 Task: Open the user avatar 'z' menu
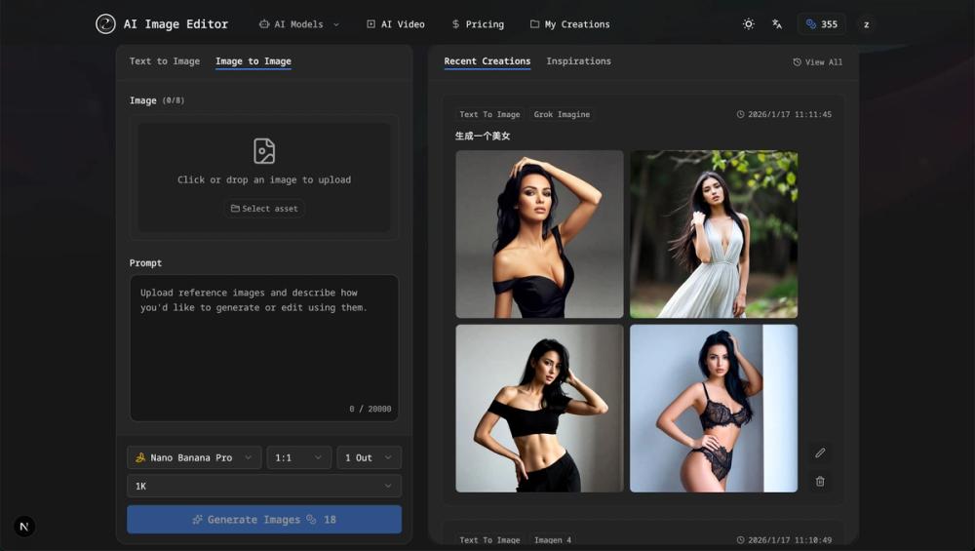866,24
